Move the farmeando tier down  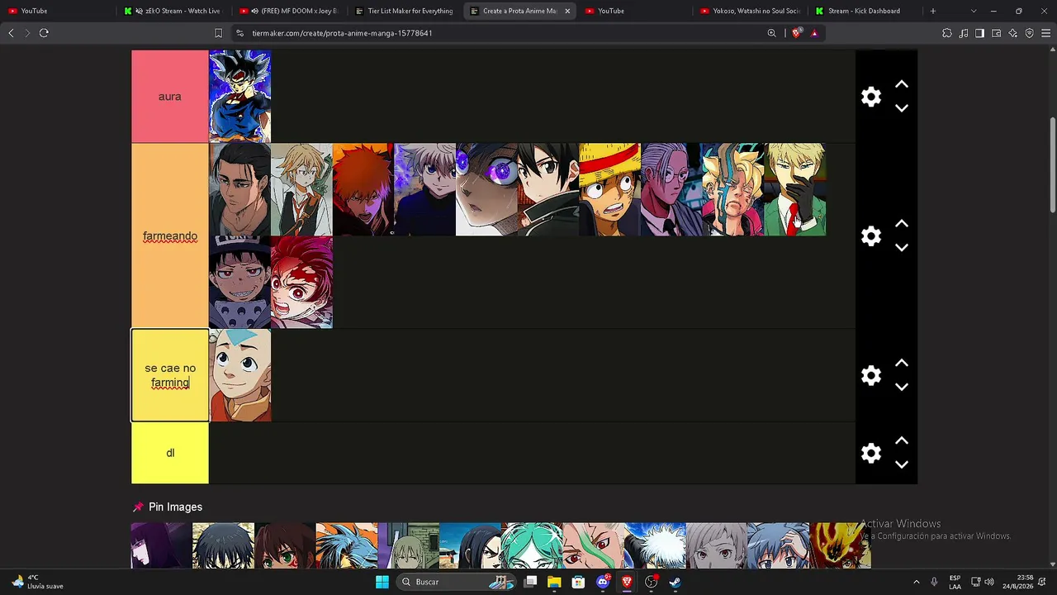point(902,248)
